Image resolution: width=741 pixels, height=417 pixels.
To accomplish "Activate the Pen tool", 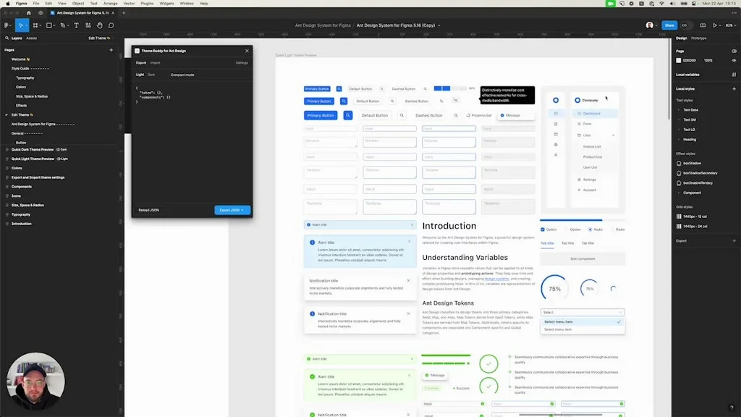I will click(64, 26).
